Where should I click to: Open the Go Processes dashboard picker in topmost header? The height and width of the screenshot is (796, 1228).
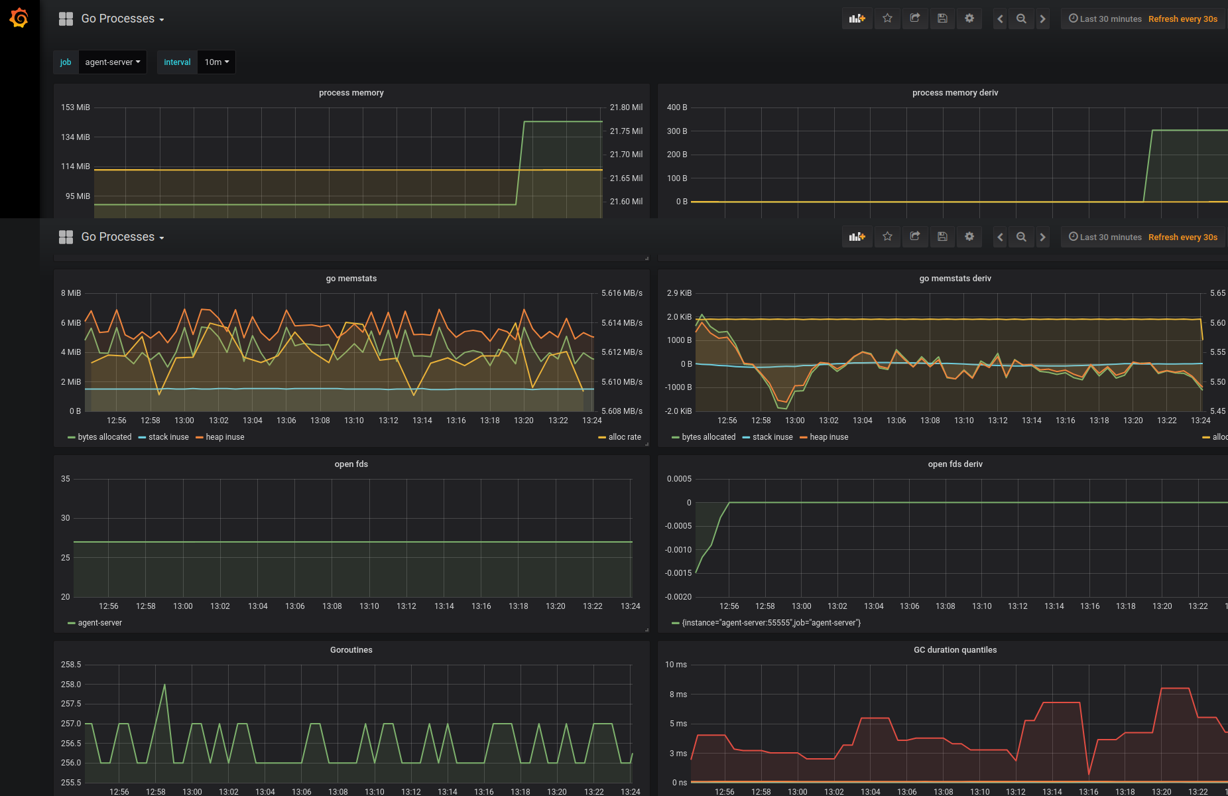(x=122, y=19)
